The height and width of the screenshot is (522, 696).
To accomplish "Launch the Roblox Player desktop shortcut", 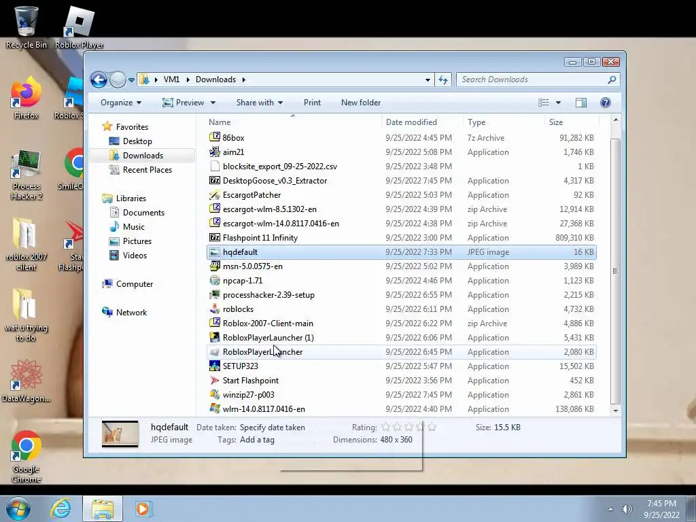I will pos(80,27).
